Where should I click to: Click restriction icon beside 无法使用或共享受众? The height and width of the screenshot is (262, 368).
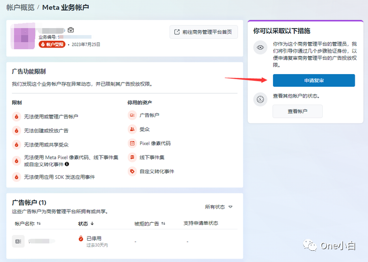point(16,145)
